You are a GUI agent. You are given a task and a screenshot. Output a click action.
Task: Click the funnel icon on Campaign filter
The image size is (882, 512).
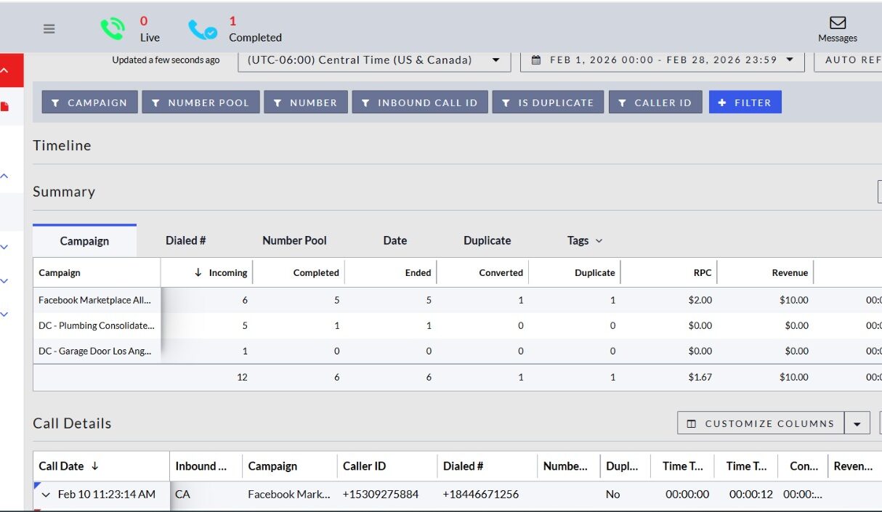tap(56, 102)
